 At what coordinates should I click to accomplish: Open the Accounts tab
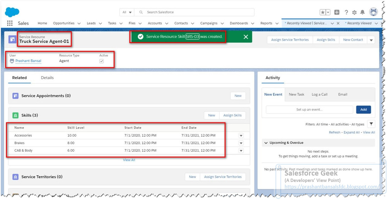pos(155,23)
